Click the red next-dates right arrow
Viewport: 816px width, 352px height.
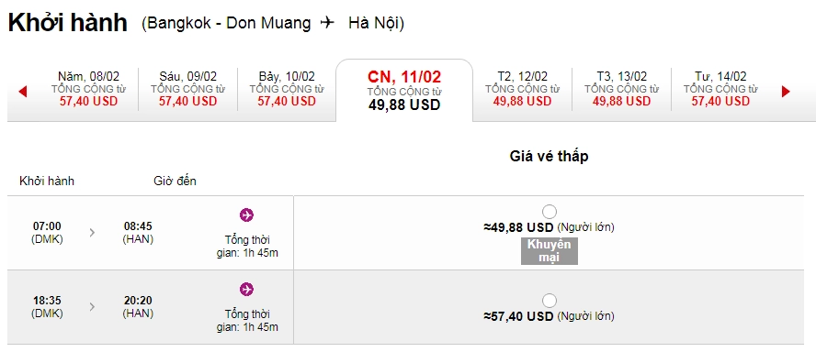786,92
